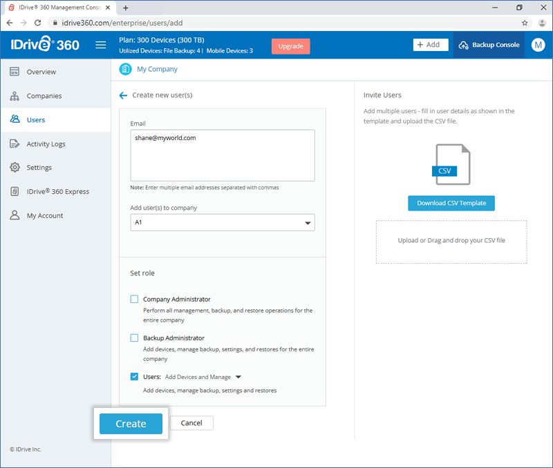Image resolution: width=553 pixels, height=468 pixels.
Task: Click the Cancel button
Action: tap(191, 423)
